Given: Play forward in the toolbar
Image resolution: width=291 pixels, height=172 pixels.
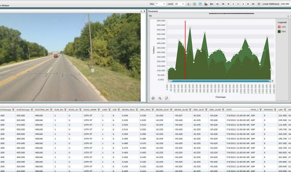Looking at the screenshot, I should click(243, 4).
